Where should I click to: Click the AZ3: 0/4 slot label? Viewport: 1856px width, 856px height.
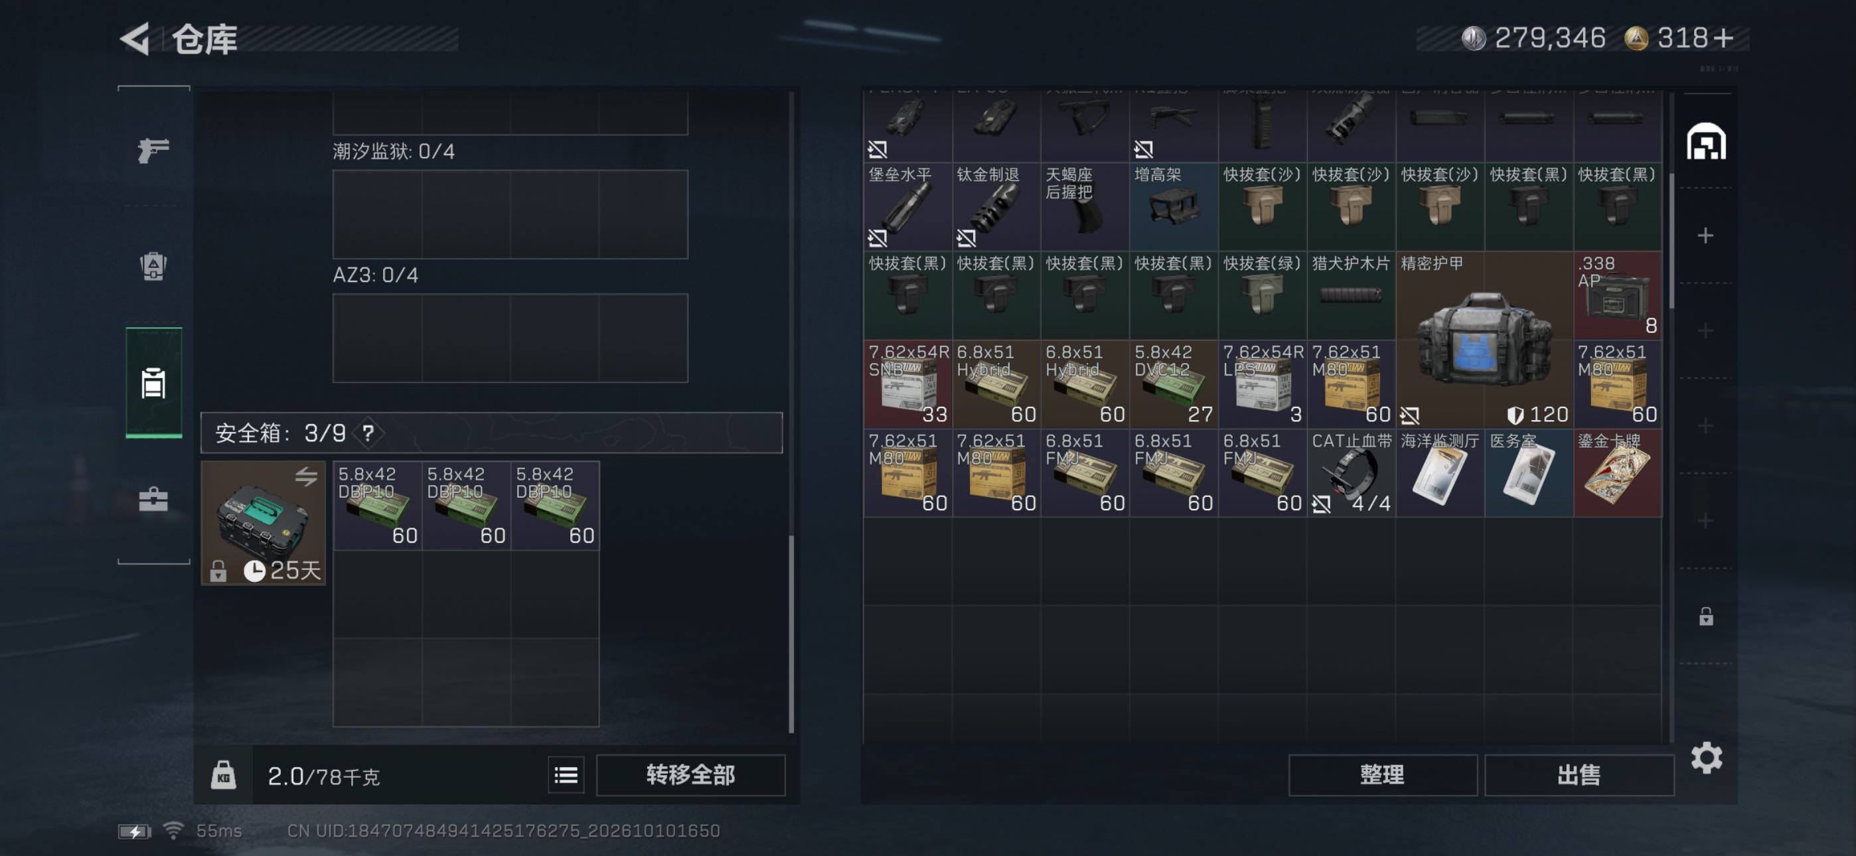pos(375,275)
